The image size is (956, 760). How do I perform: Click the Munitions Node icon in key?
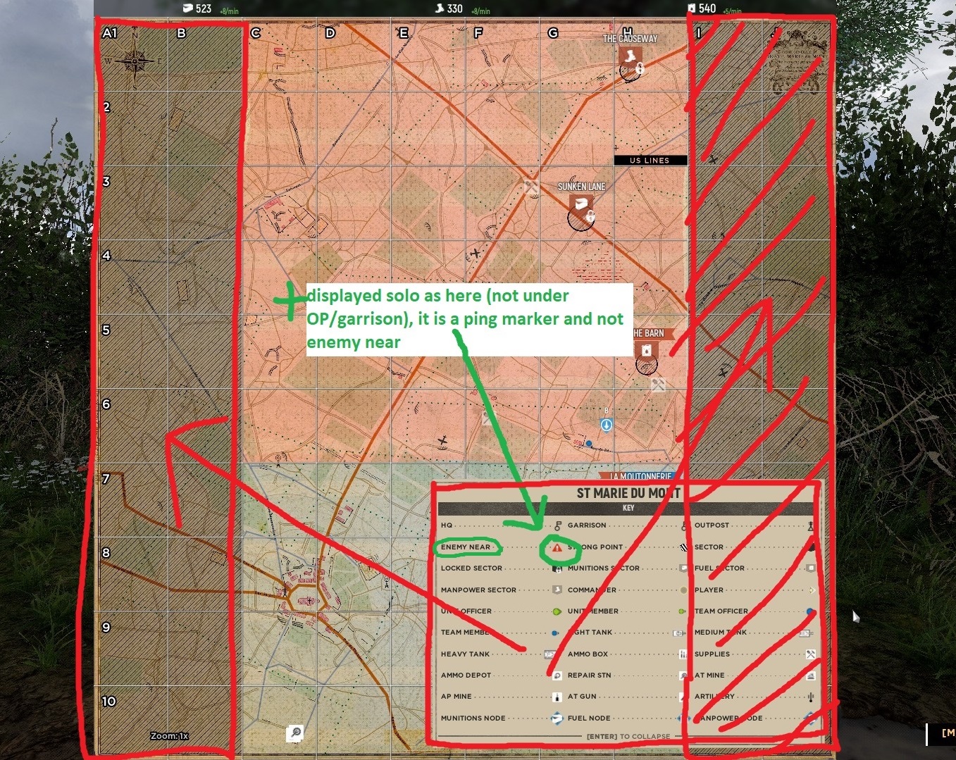click(x=557, y=718)
